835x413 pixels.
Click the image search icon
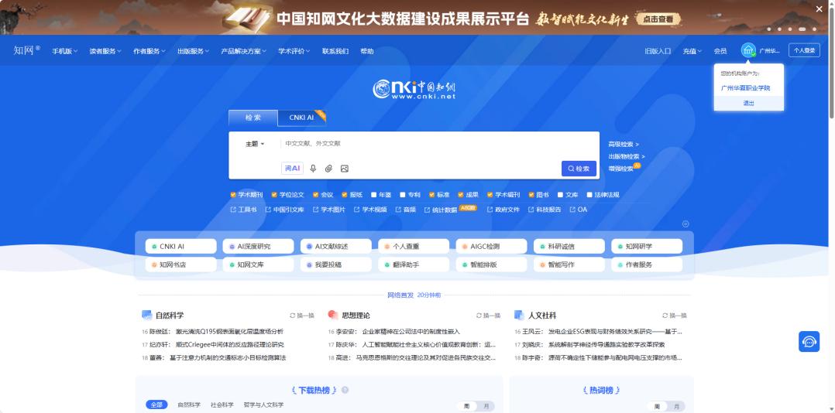pyautogui.click(x=345, y=169)
